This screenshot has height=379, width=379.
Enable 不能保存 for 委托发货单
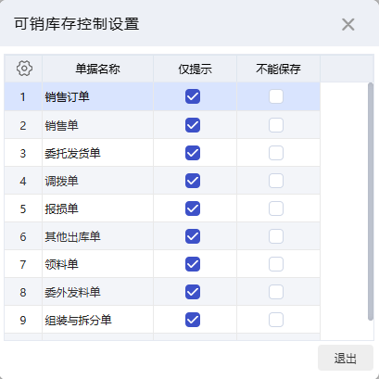tap(276, 153)
